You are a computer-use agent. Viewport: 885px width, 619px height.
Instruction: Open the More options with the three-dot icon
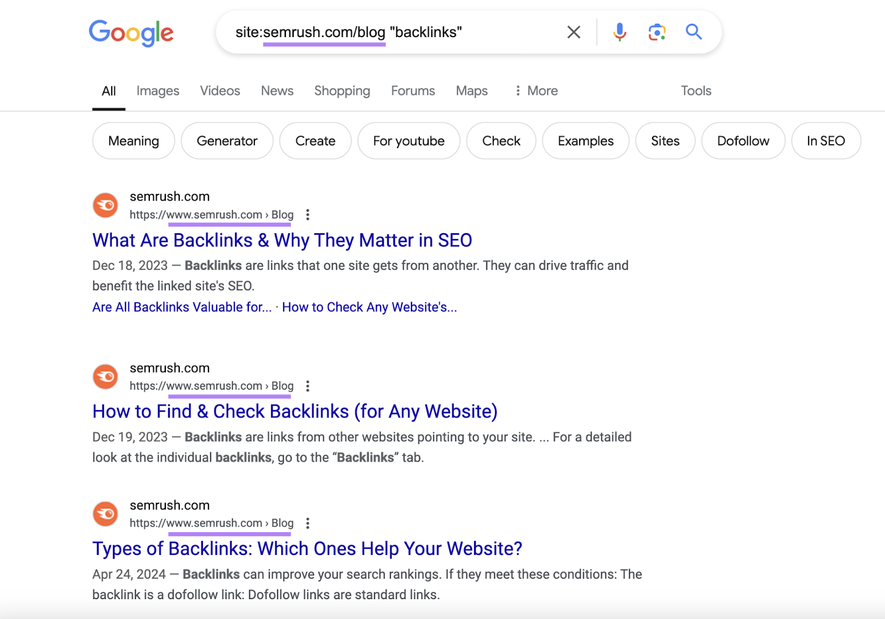534,90
